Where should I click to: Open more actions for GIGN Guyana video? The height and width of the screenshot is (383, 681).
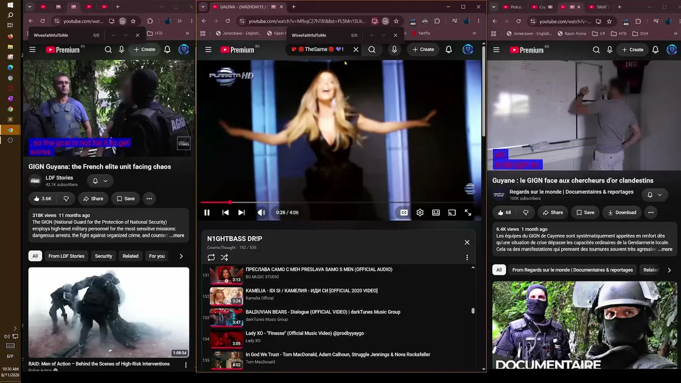(x=149, y=198)
